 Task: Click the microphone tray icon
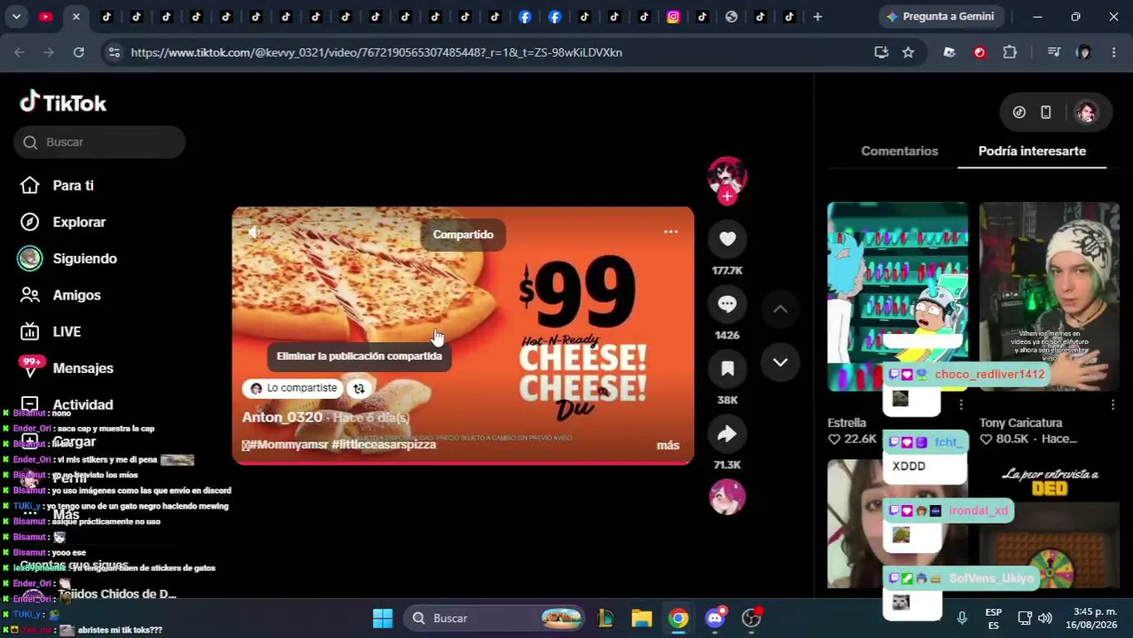click(962, 618)
